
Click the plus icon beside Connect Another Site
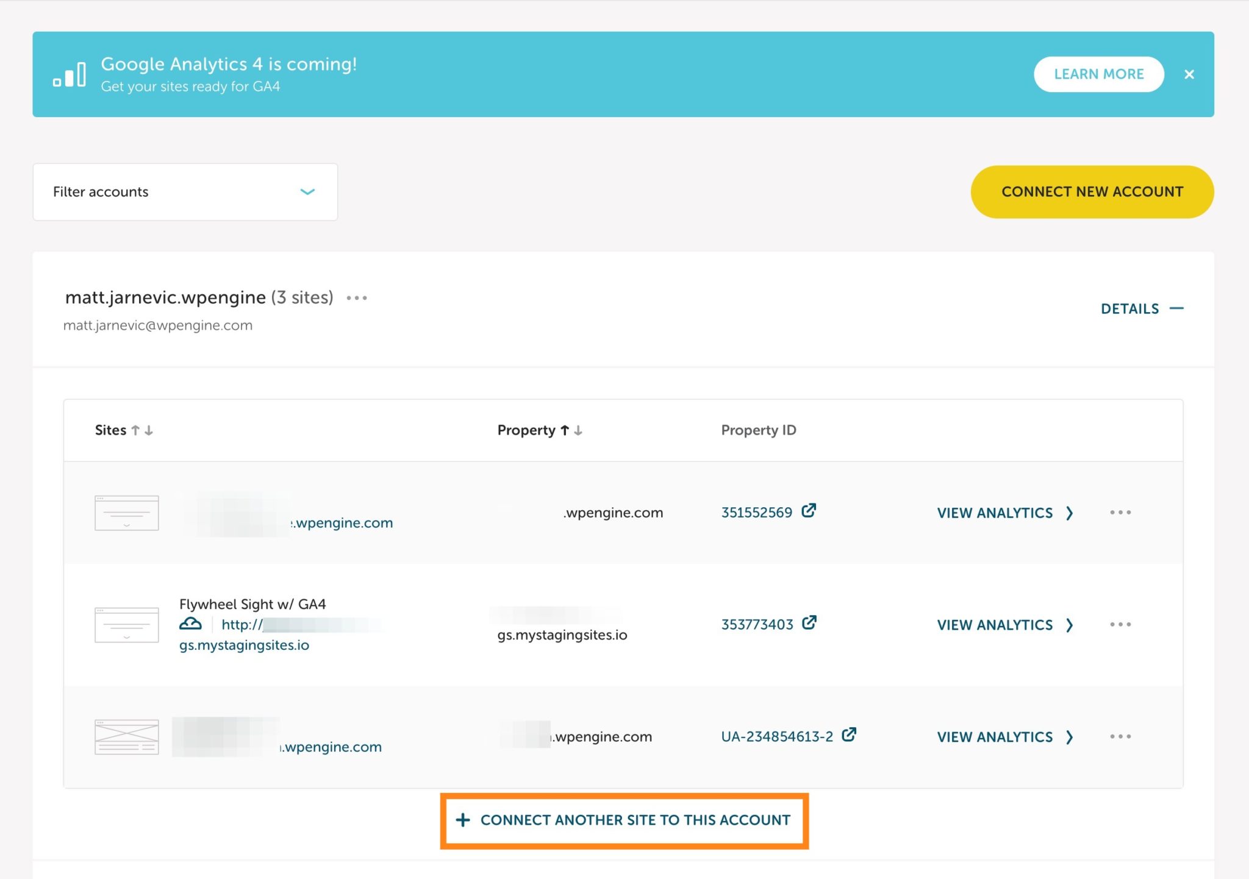point(463,820)
